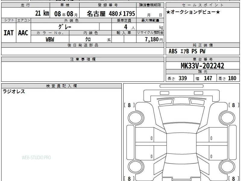
Task: Click the 登録番号 header
Action: [108, 5]
